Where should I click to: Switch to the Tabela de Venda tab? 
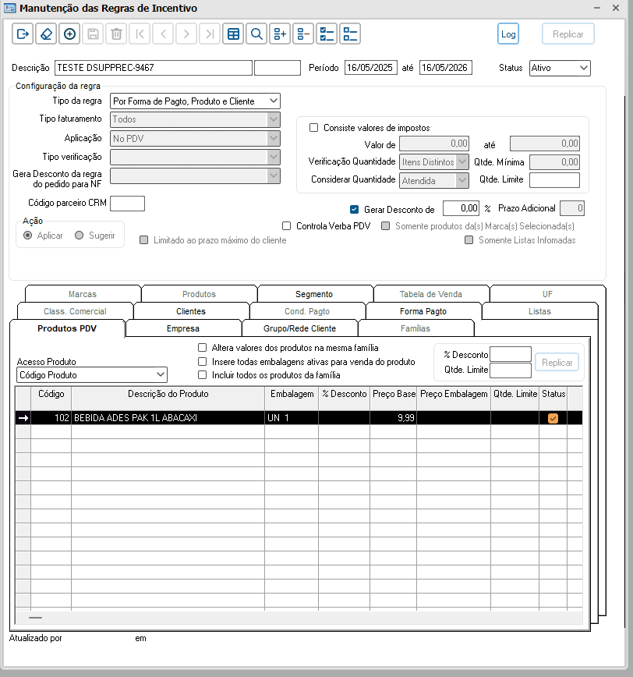[x=430, y=294]
